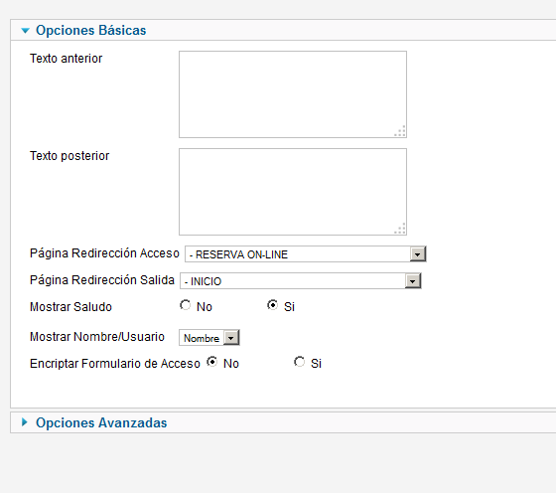Focus the Texto posterior text area
Screen dimensions: 556x493
[293, 192]
